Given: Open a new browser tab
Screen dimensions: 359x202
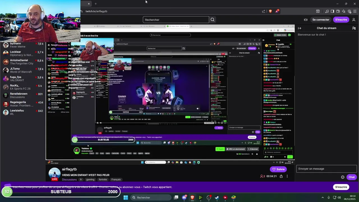Looking at the screenshot, I should click(96, 4).
